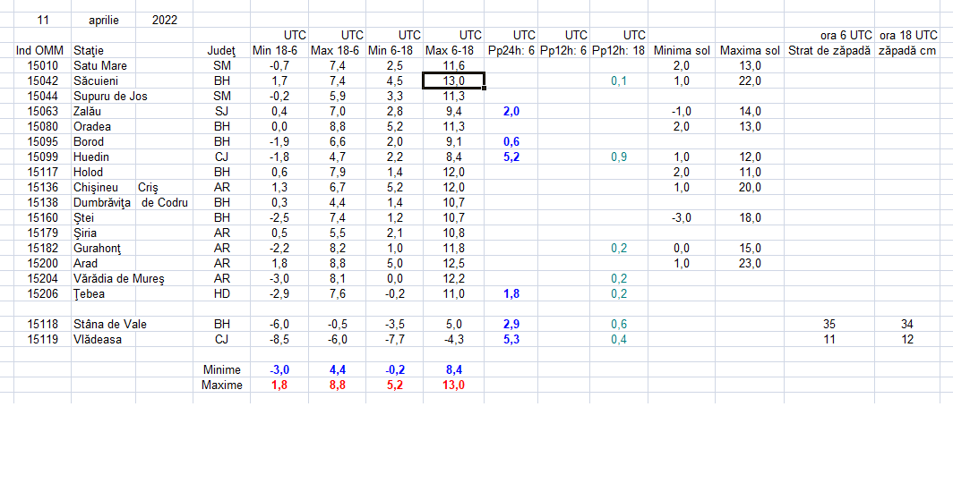Select the aprilie month cell
Screen dimensions: 953x483
tap(103, 20)
